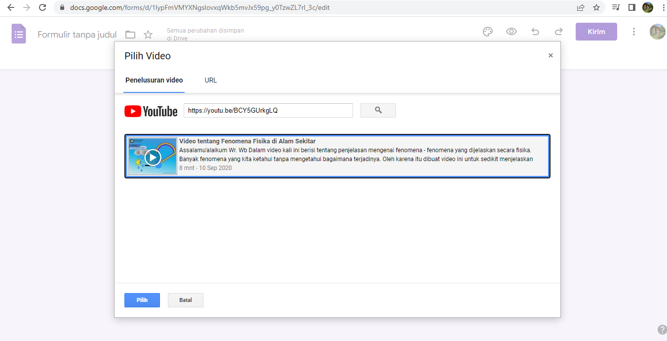Click the YouTube search input field
The height and width of the screenshot is (341, 667).
(268, 110)
